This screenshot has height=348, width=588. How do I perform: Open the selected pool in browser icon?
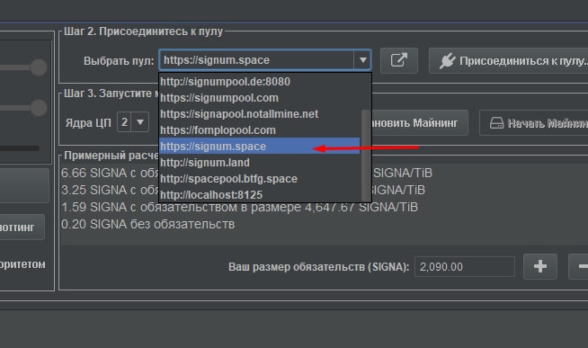[399, 60]
